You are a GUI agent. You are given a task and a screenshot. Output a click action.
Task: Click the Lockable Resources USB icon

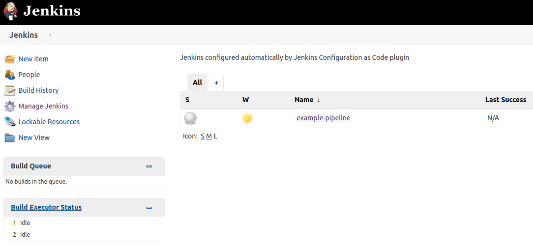pos(9,121)
